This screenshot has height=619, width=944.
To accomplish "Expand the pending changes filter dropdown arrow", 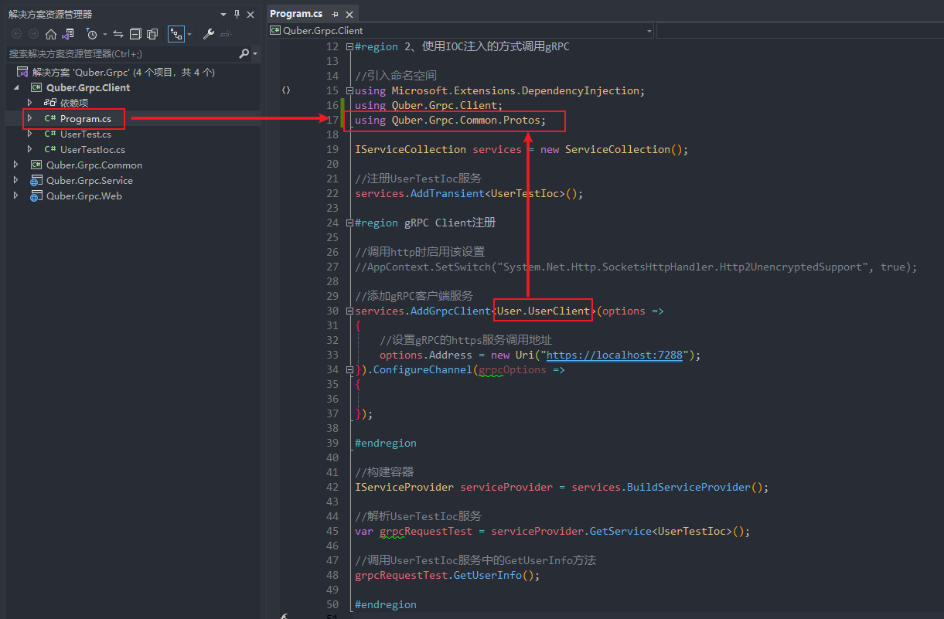I will (x=104, y=34).
